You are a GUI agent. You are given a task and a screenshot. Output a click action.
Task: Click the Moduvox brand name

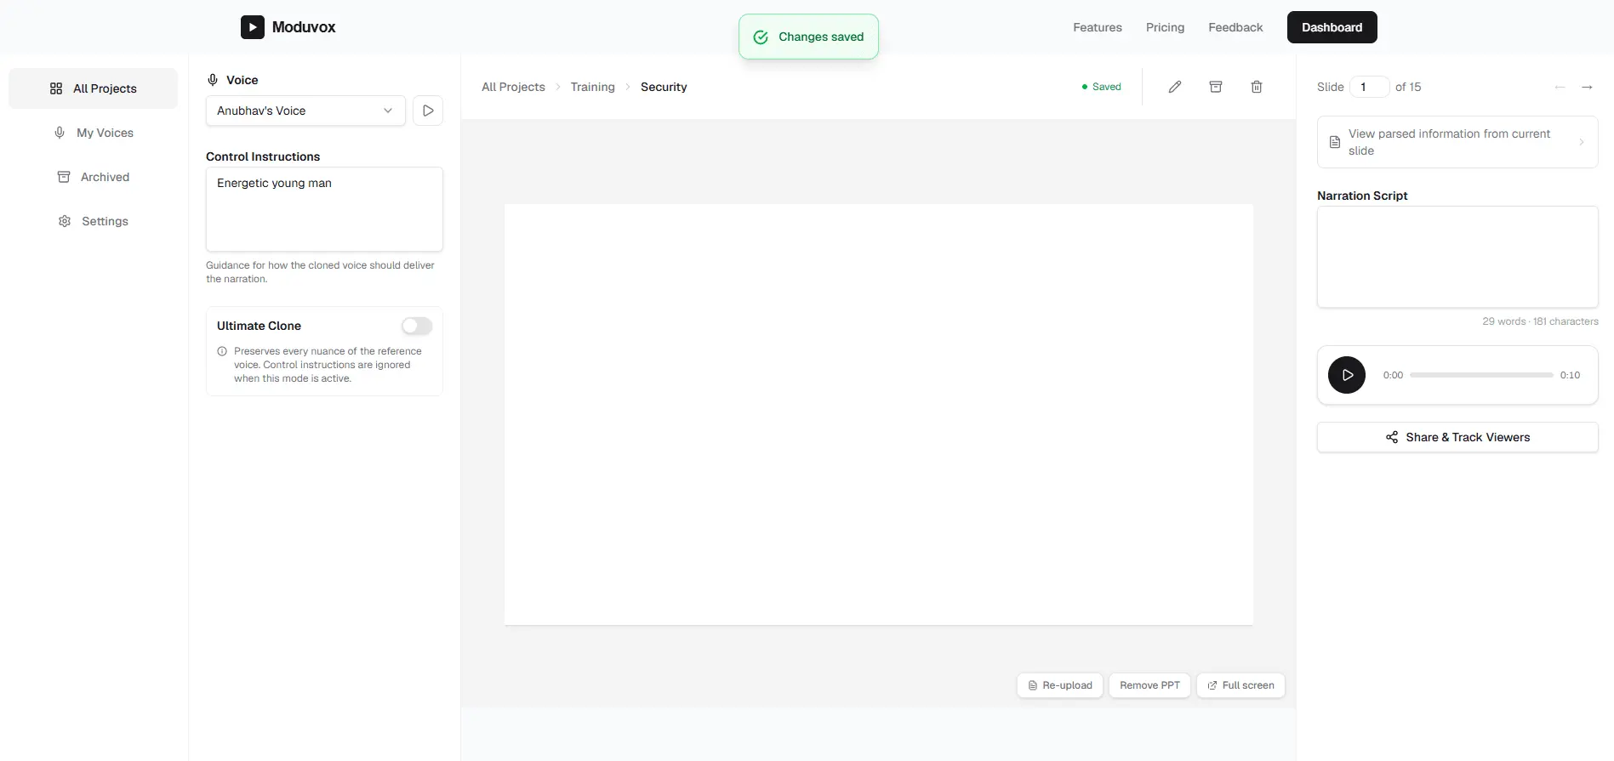[x=304, y=27]
